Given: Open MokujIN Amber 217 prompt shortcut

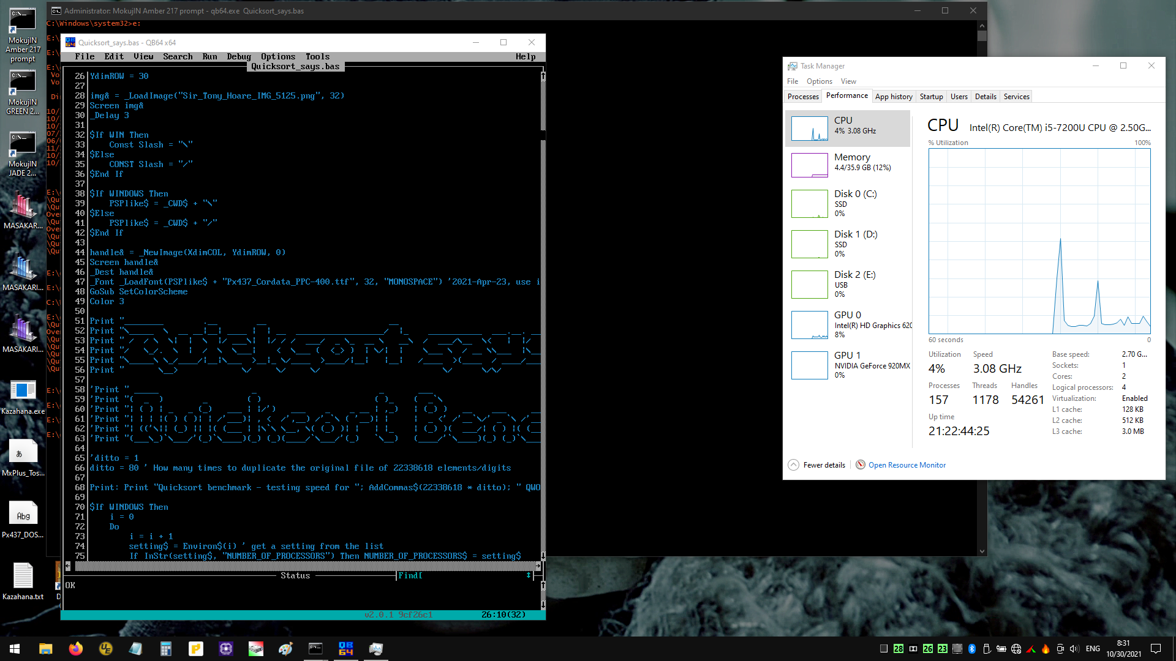Looking at the screenshot, I should click(x=23, y=35).
